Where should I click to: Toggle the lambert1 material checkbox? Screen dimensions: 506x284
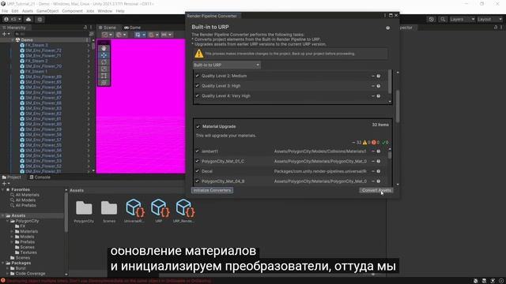[x=197, y=151]
